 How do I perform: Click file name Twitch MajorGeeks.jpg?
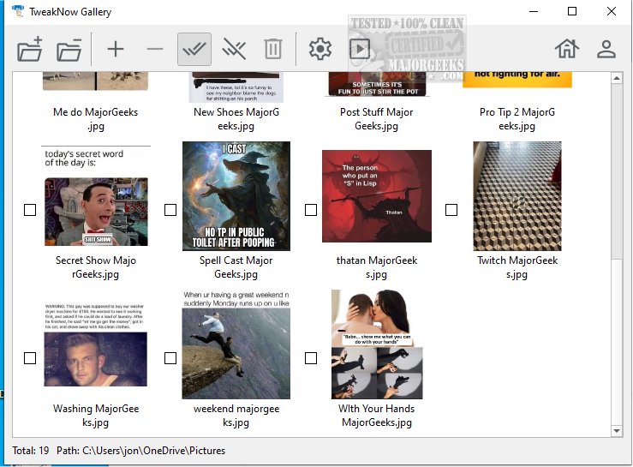point(517,267)
